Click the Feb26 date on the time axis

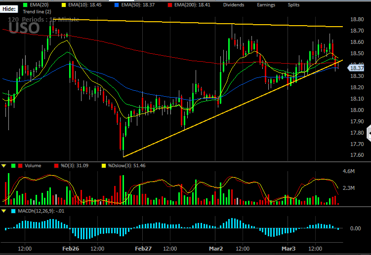[x=71, y=249]
